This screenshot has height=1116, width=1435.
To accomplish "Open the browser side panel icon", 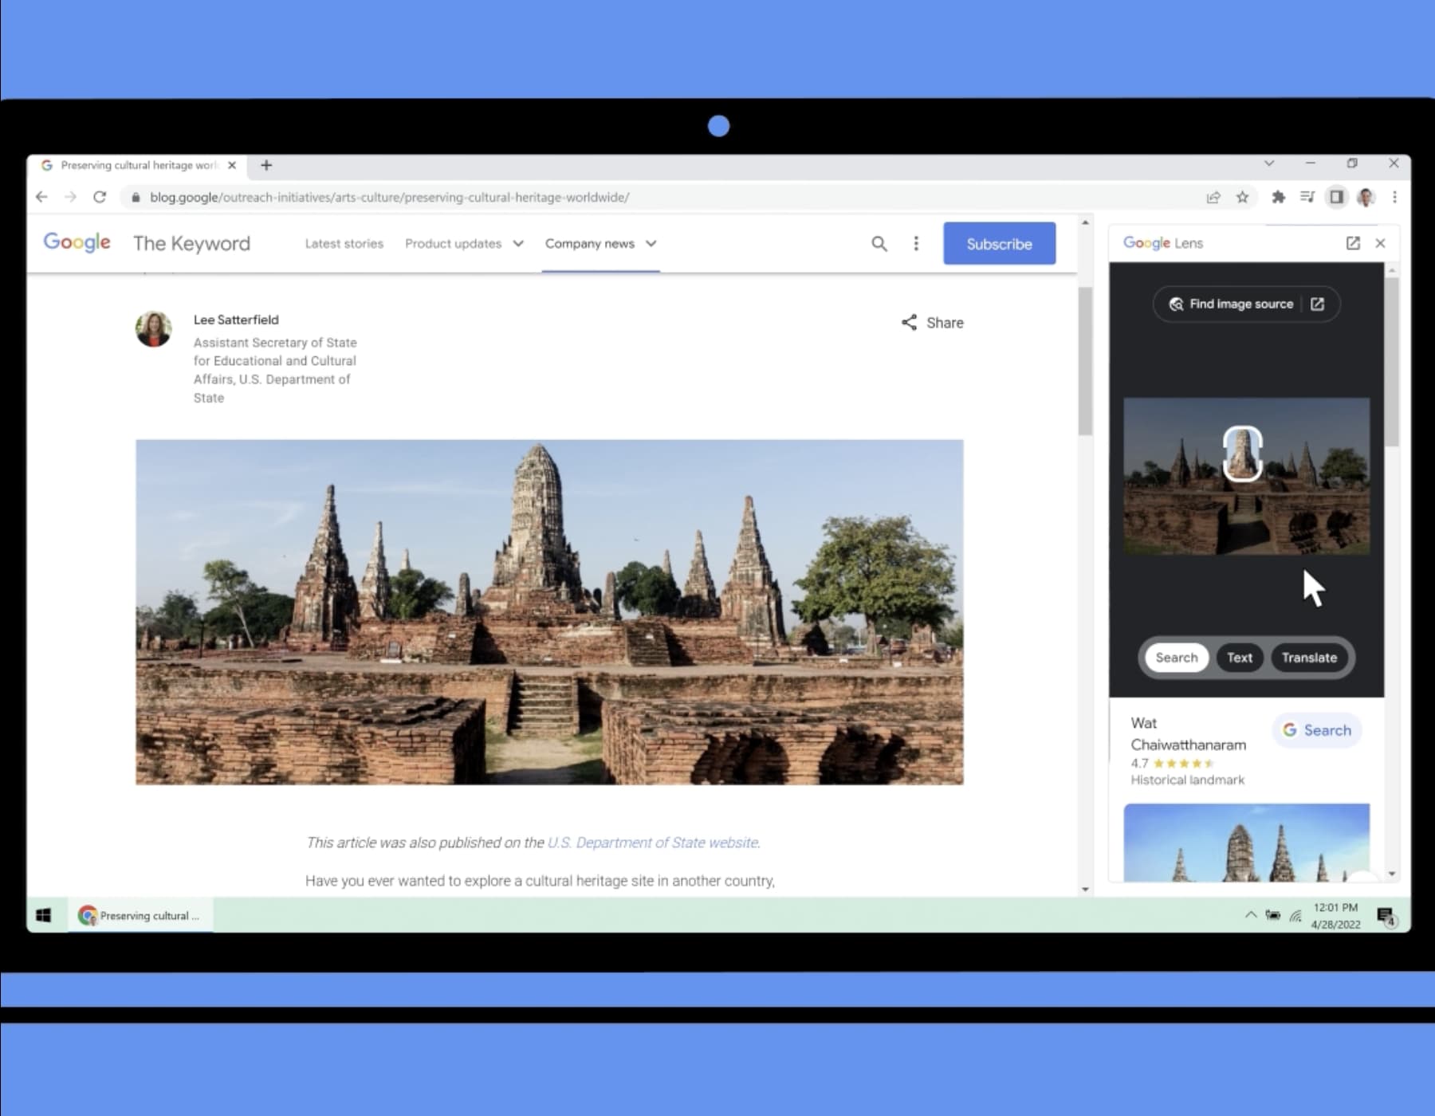I will 1335,197.
